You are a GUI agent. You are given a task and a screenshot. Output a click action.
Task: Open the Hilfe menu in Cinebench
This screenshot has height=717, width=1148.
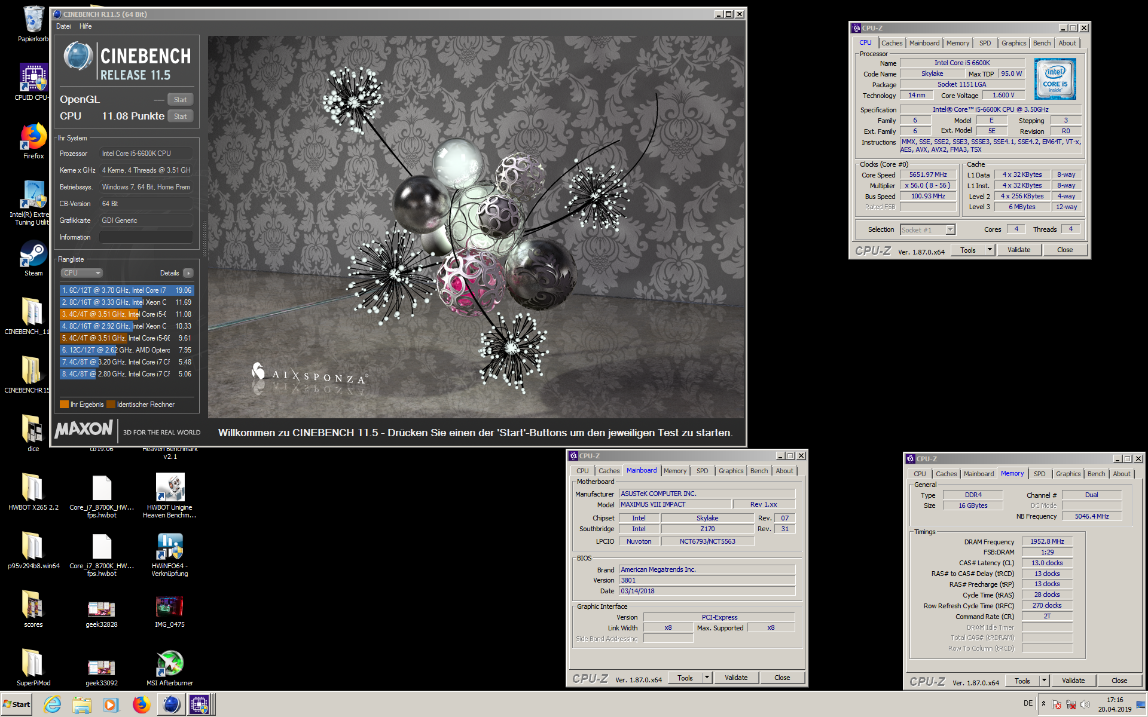tap(86, 26)
